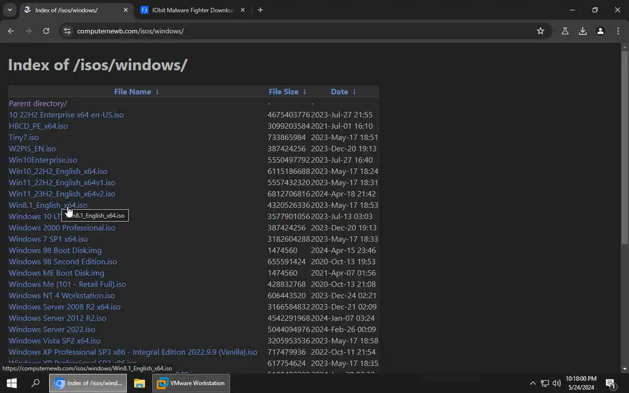
Task: Go to Parent directory/
Action: tap(38, 103)
